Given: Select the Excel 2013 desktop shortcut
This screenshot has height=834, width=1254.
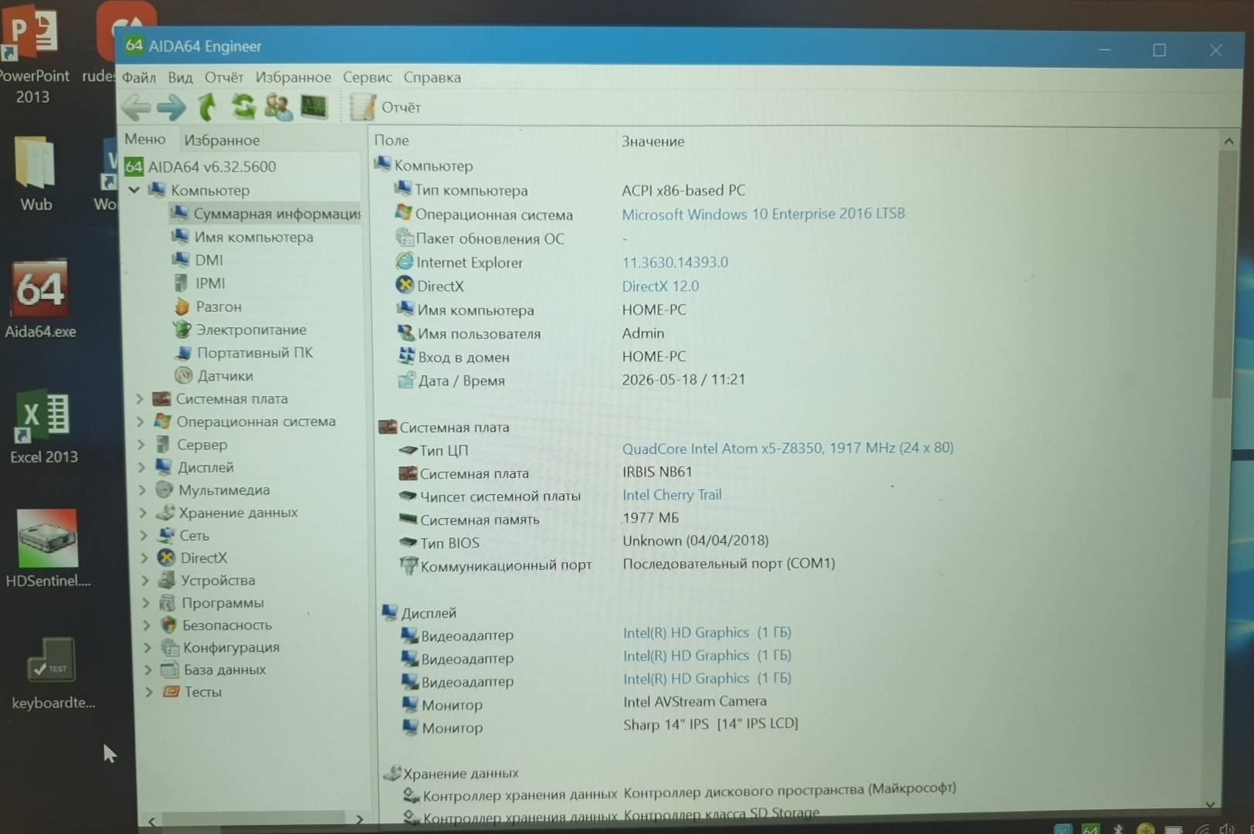Looking at the screenshot, I should tap(44, 427).
